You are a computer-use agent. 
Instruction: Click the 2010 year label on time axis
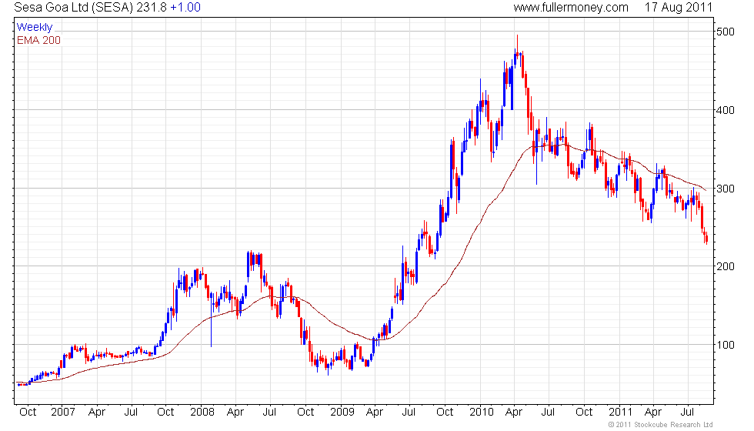coord(482,413)
